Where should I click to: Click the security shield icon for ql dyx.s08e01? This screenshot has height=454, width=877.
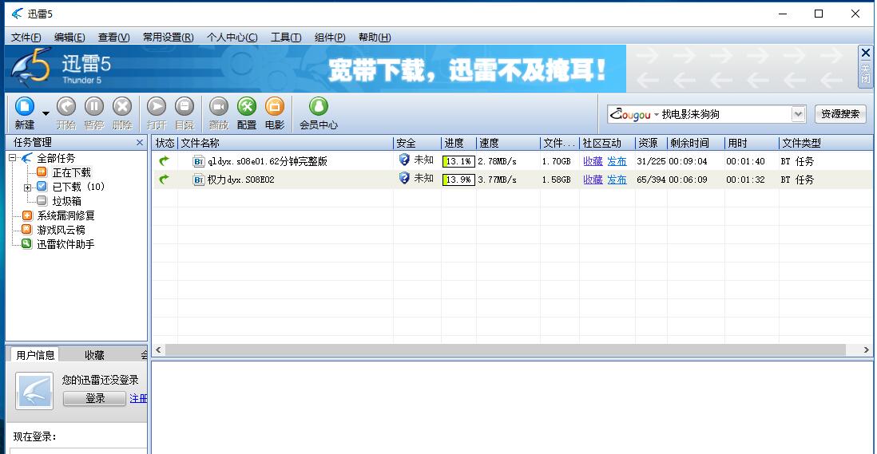pos(404,160)
